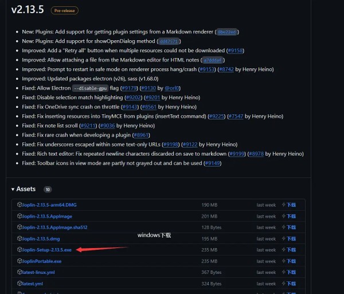The height and width of the screenshot is (294, 344).
Task: Open issue link #9153
Action: [207, 69]
